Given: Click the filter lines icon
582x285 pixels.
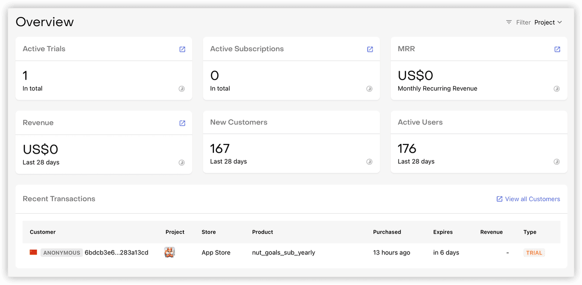Looking at the screenshot, I should 509,22.
